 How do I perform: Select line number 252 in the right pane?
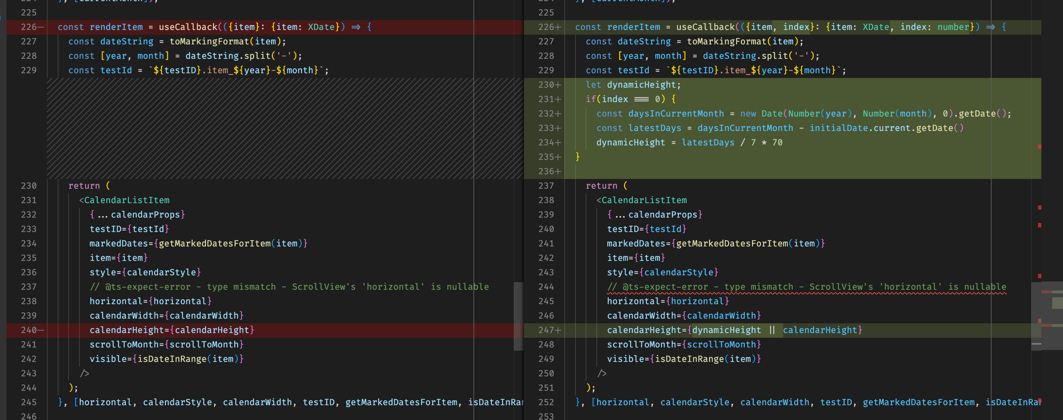tap(546, 402)
